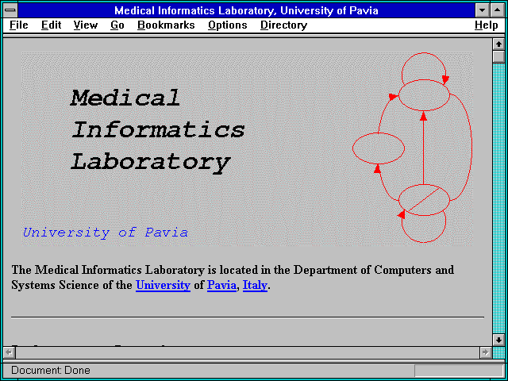Open the Bookmarks menu
The width and height of the screenshot is (508, 381).
click(166, 25)
